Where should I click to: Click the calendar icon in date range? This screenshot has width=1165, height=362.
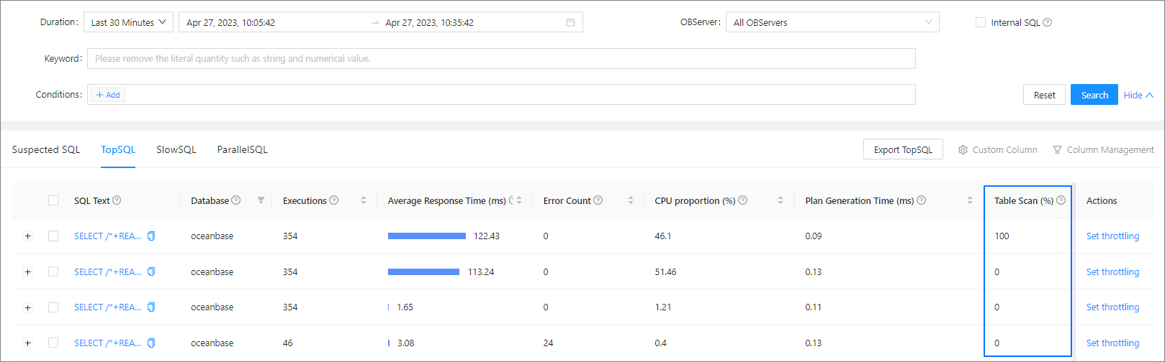click(x=570, y=22)
